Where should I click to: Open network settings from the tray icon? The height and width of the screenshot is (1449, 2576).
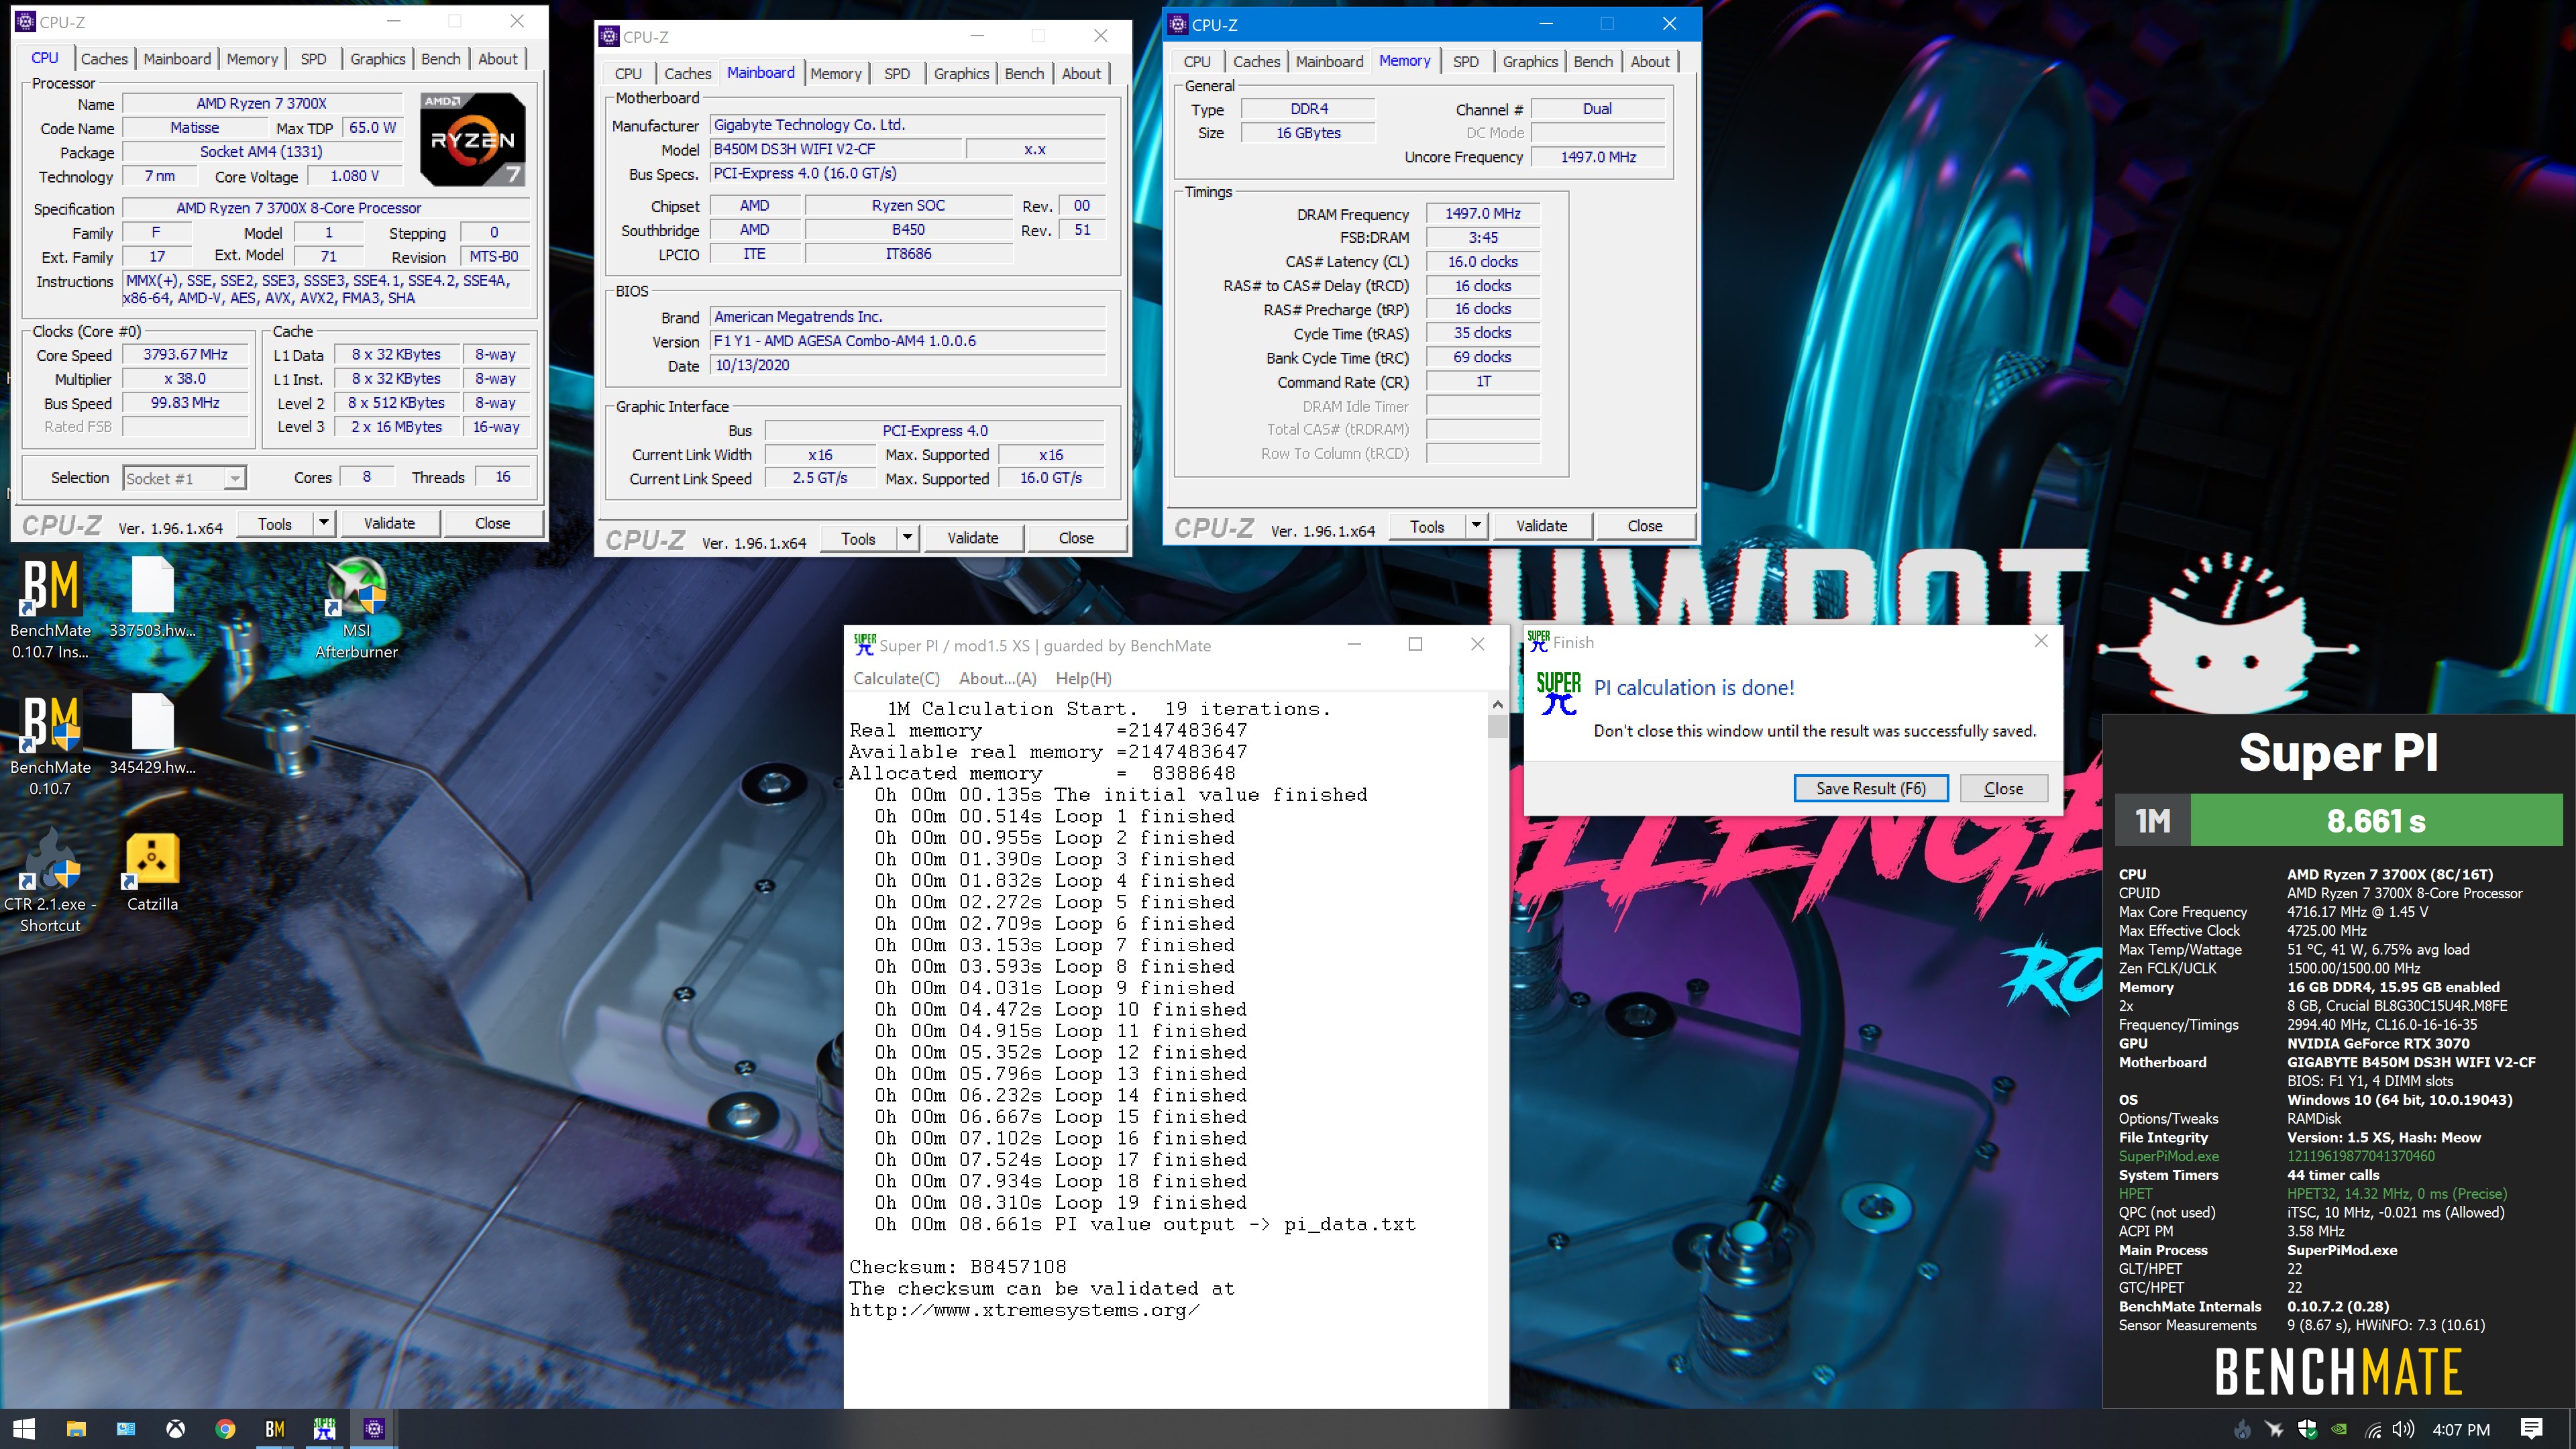[2372, 1430]
